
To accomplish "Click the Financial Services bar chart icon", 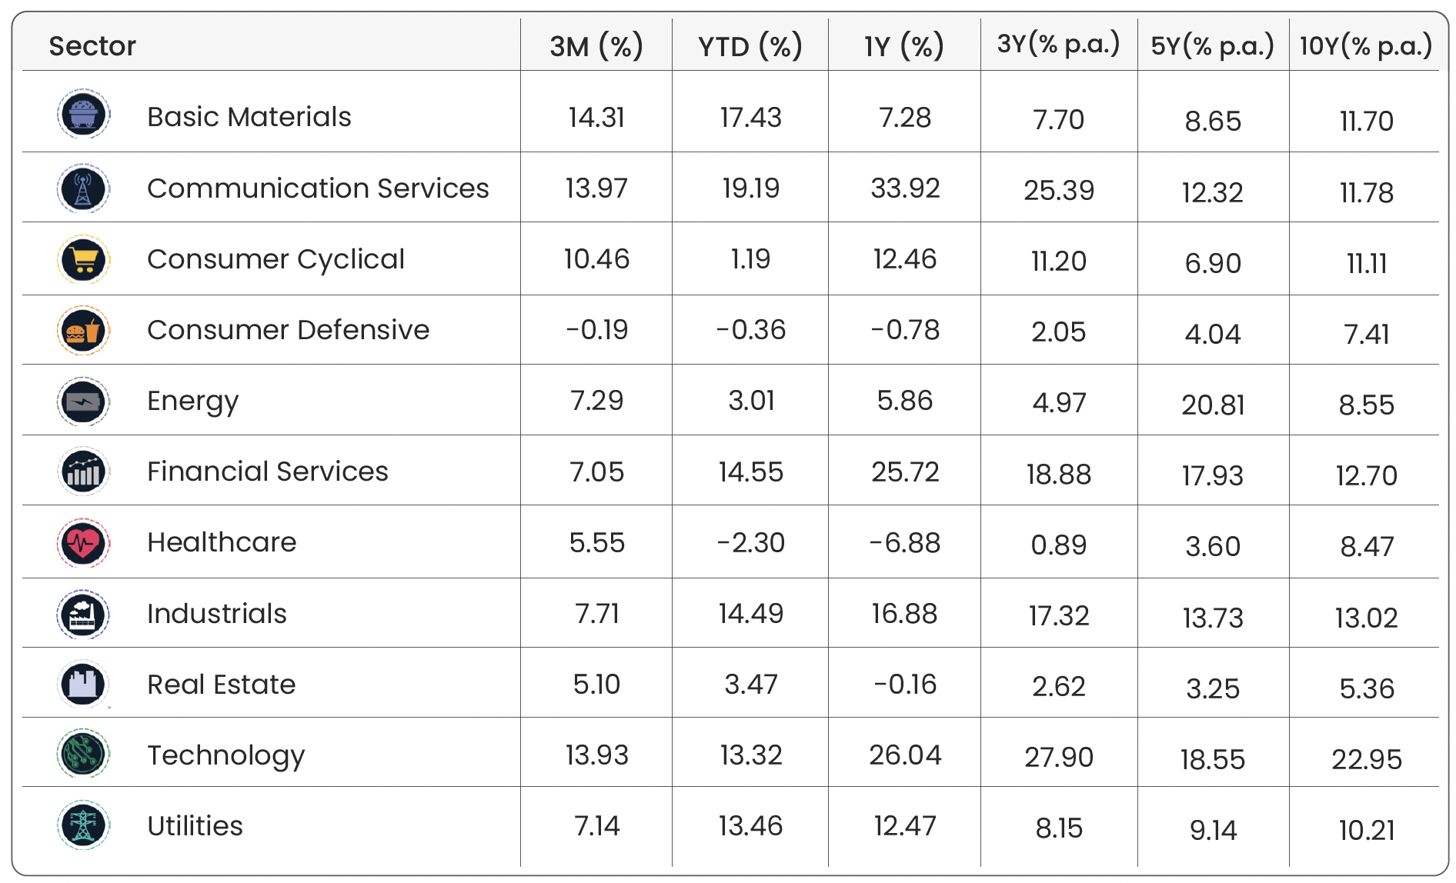I will tap(83, 471).
